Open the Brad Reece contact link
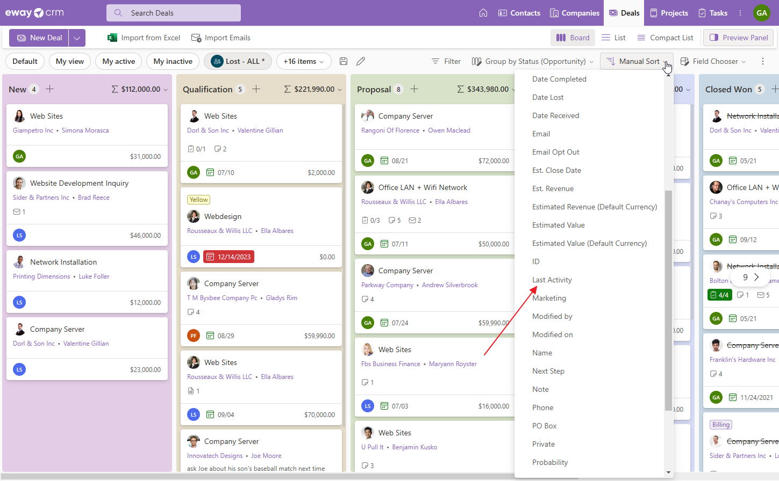Screen dimensions: 779x481 click(94, 198)
